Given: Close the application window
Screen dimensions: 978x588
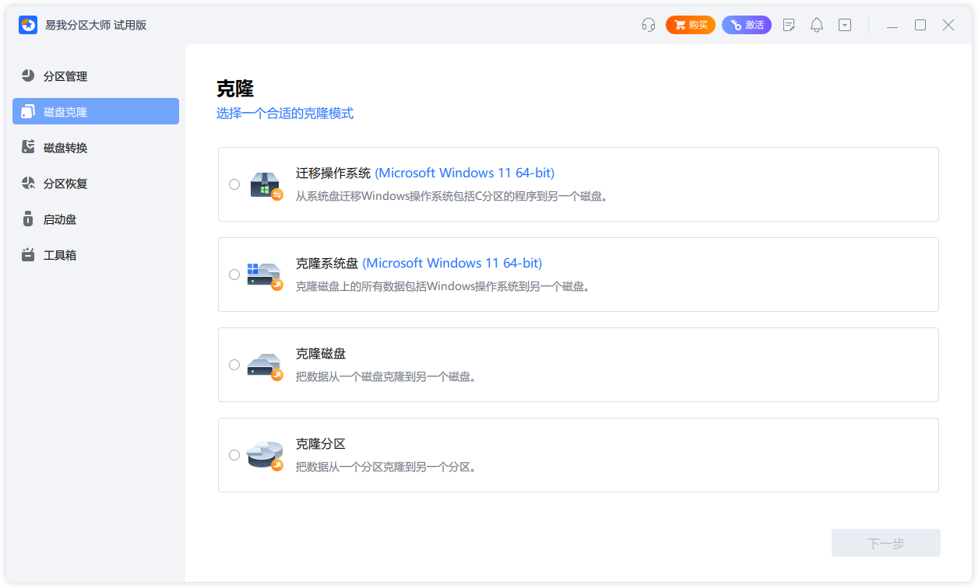Looking at the screenshot, I should point(948,25).
